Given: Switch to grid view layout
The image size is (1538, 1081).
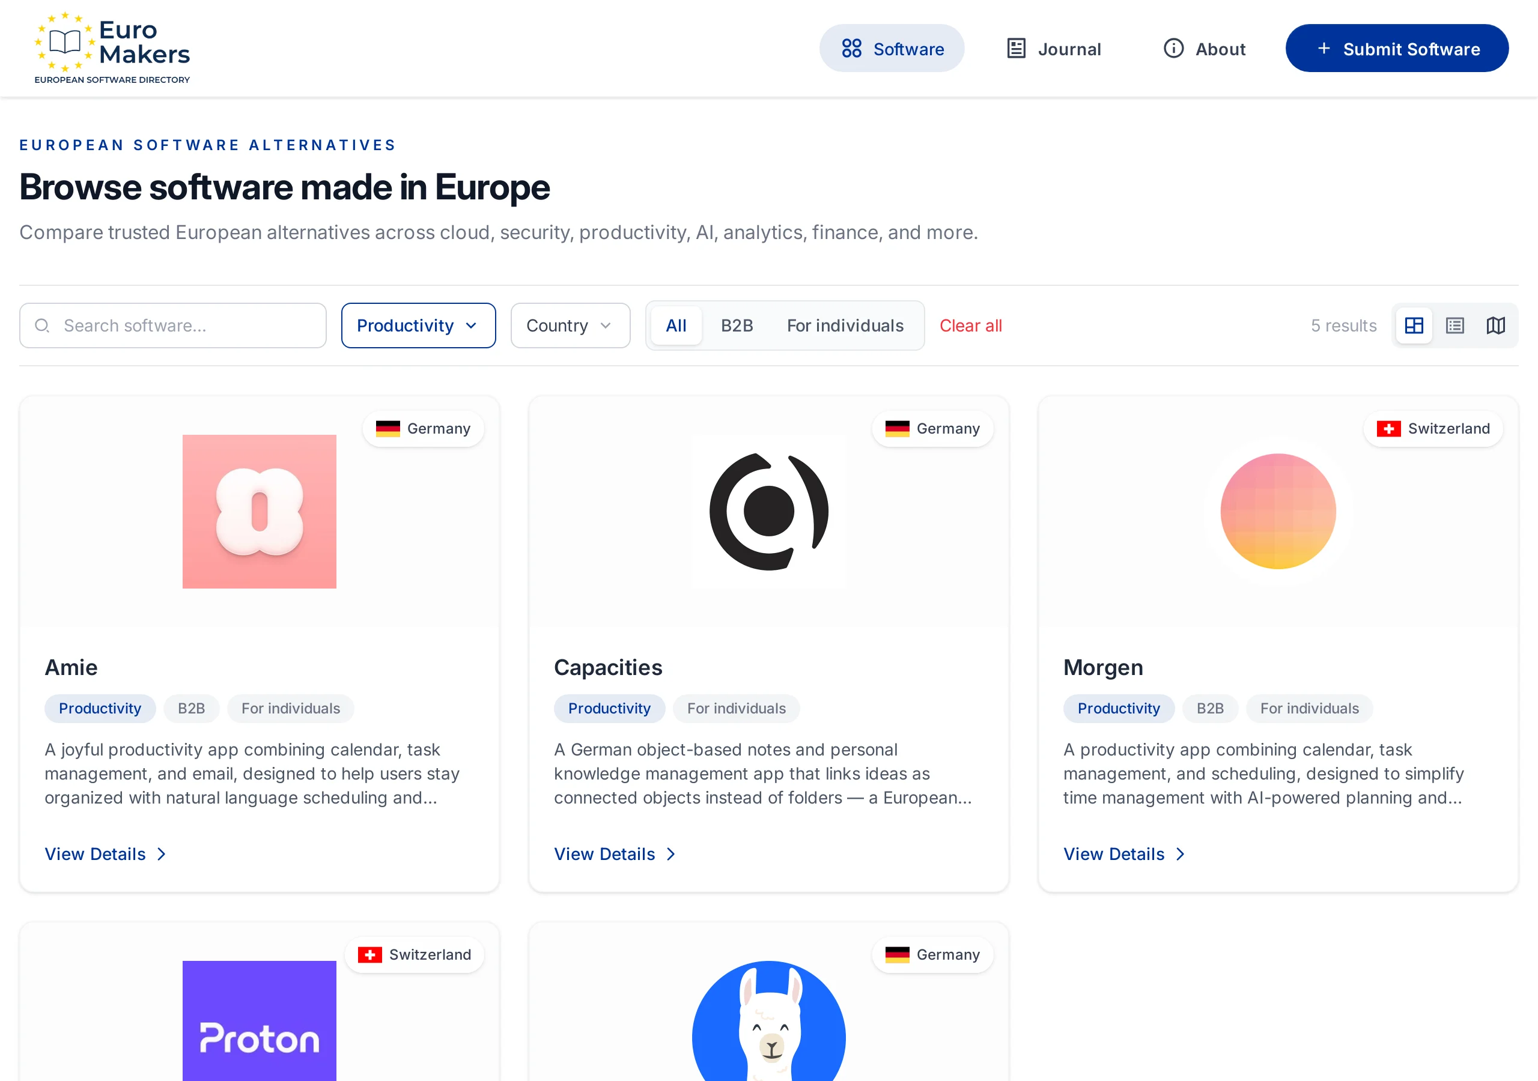Looking at the screenshot, I should (x=1414, y=326).
